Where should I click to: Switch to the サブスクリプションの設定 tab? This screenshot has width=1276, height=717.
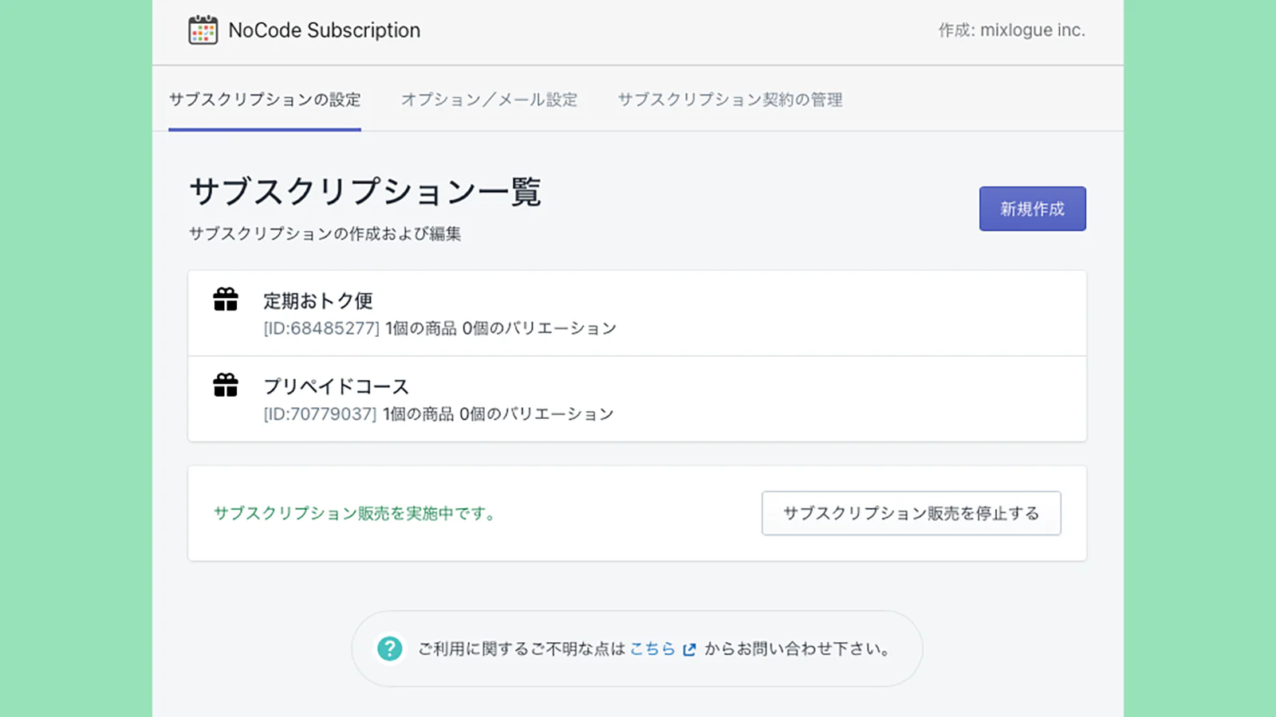tap(265, 100)
